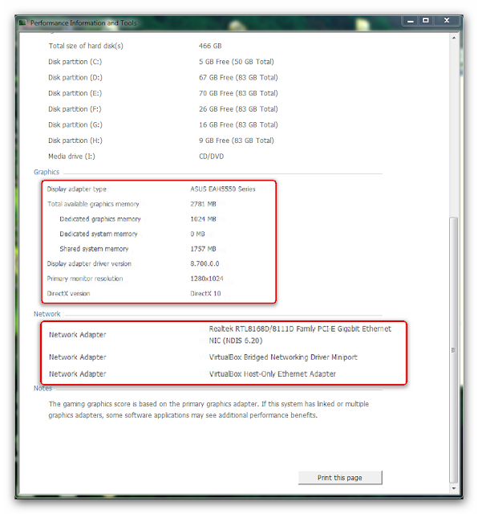Click the '1757 MB' value

tap(204, 249)
